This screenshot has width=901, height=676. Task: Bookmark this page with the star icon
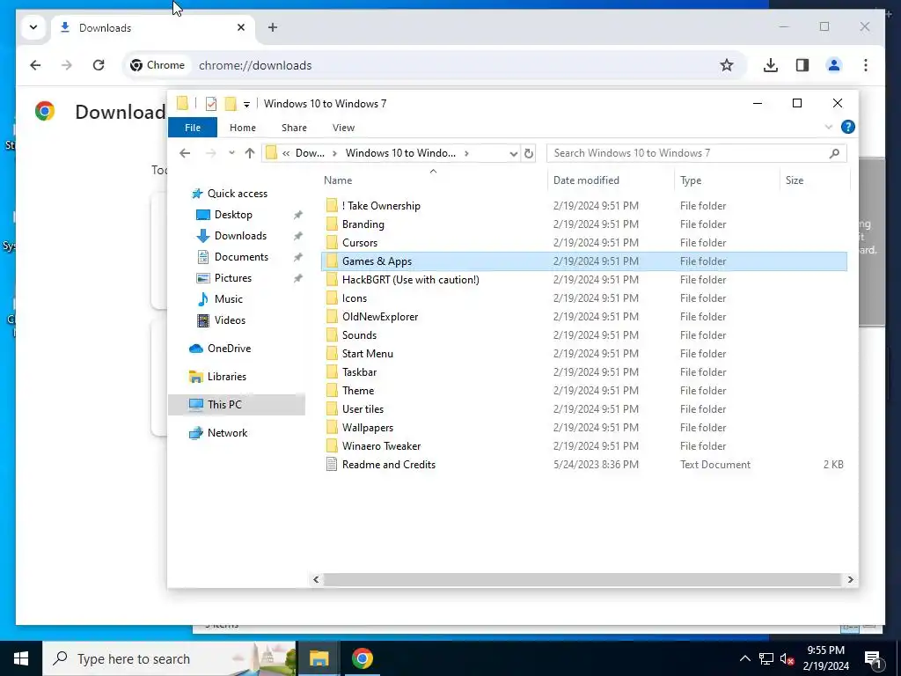tap(726, 65)
